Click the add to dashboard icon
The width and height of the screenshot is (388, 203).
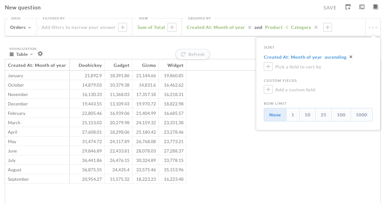pyautogui.click(x=348, y=7)
